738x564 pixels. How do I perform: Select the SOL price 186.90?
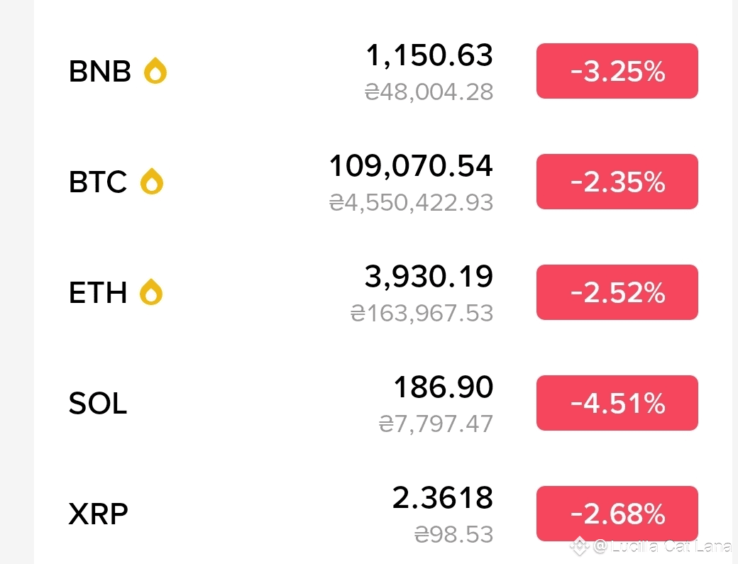click(444, 387)
